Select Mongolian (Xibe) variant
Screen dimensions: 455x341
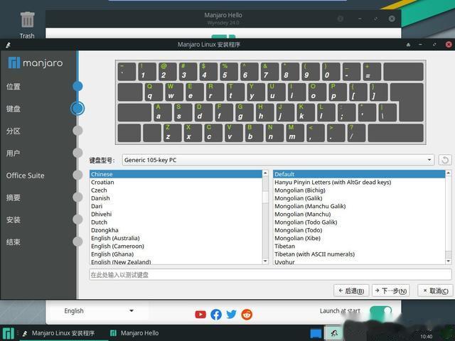359,238
